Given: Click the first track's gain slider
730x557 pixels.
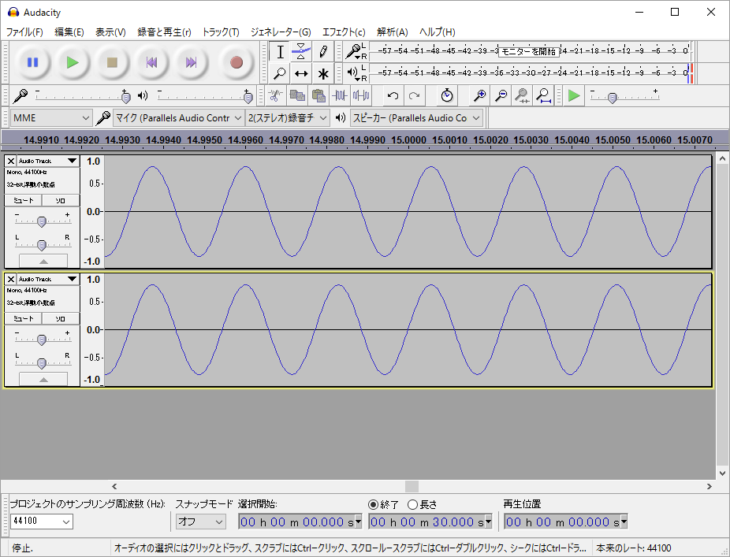Looking at the screenshot, I should pyautogui.click(x=42, y=221).
